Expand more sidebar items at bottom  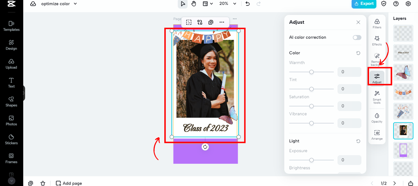coord(11,180)
